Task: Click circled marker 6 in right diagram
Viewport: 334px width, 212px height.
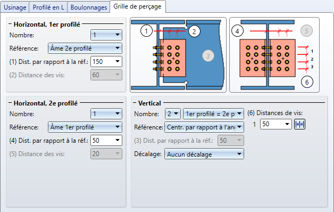Action: tap(307, 82)
